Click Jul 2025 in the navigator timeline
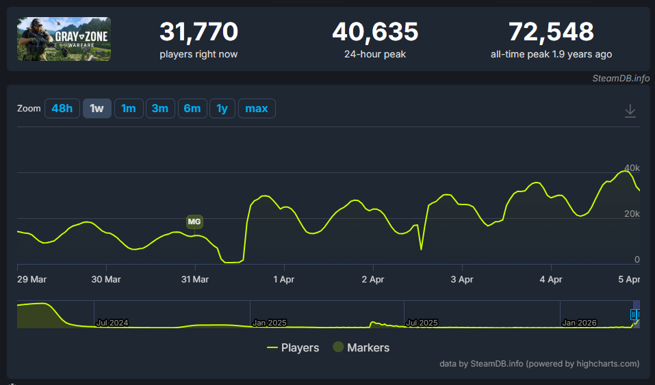This screenshot has width=655, height=385. click(422, 323)
